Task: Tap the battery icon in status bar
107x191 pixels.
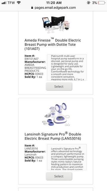Action: point(101,3)
